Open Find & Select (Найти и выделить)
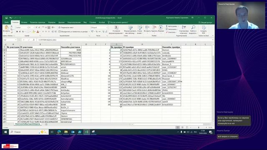The height and width of the screenshot is (150, 267). pyautogui.click(x=193, y=30)
